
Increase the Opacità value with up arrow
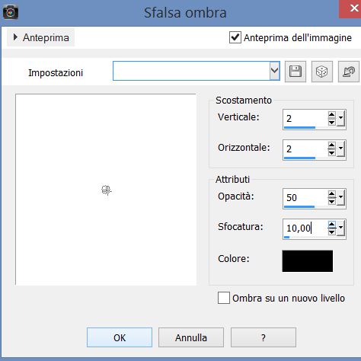[331, 194]
